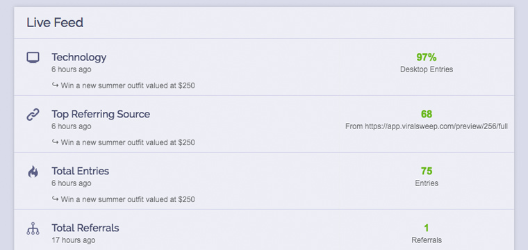Screen dimensions: 528x250
Task: Click the 75 entries count
Action: tap(427, 171)
